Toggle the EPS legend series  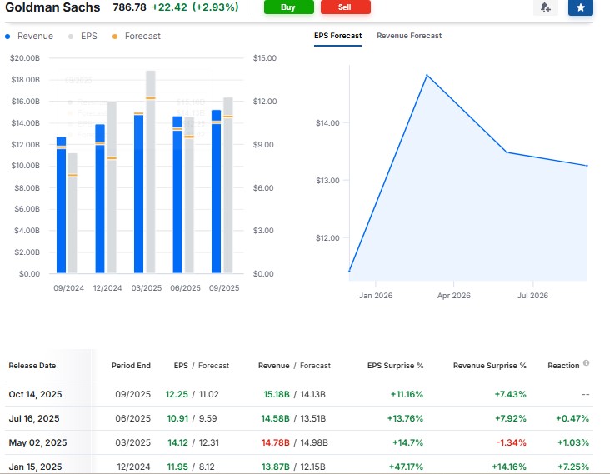pos(83,37)
